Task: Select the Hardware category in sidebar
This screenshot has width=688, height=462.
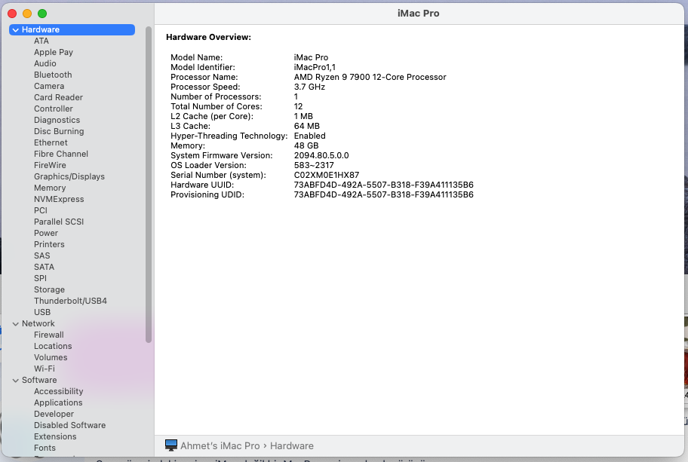Action: click(x=72, y=30)
